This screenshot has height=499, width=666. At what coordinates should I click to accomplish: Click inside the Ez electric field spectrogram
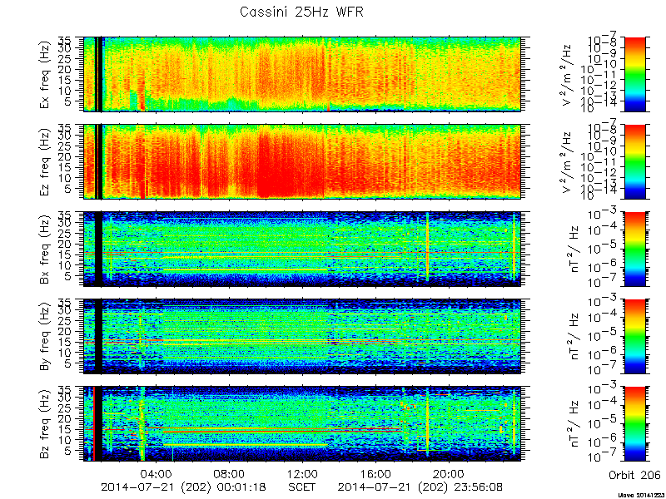(x=302, y=161)
